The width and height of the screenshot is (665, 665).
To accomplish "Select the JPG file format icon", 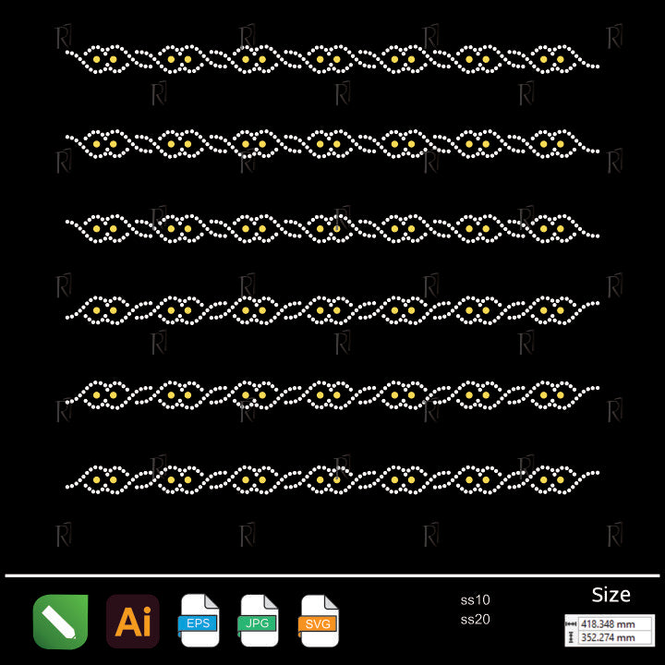I will pos(259,622).
